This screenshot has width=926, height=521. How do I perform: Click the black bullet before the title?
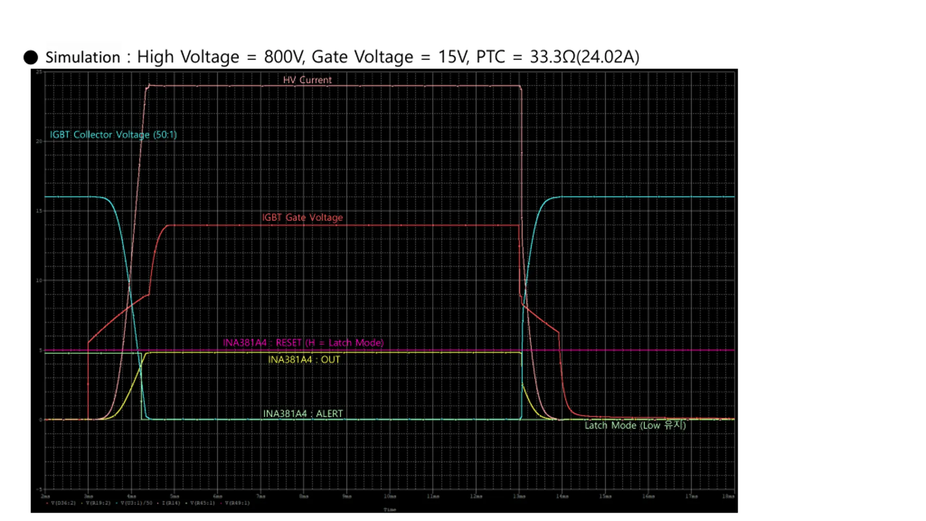click(31, 57)
